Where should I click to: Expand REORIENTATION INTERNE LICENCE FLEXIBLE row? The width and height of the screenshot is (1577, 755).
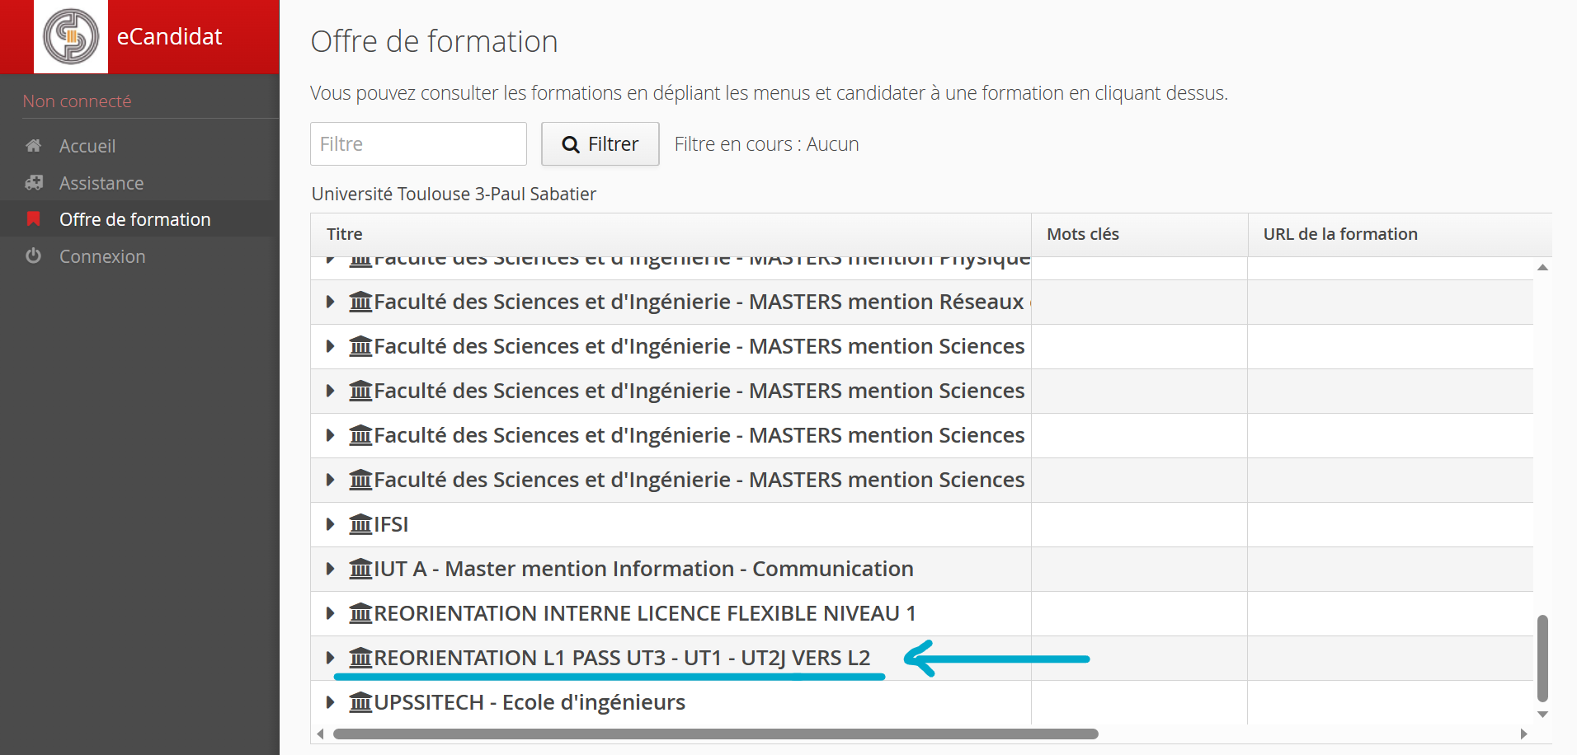(330, 613)
